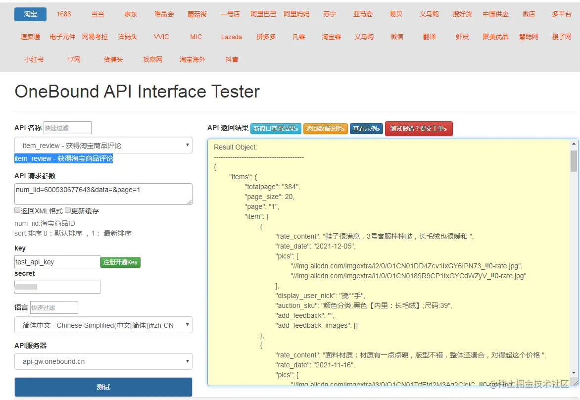Open the api-gw.onebound.cn server dropdown
This screenshot has height=400, width=580.
(x=103, y=361)
